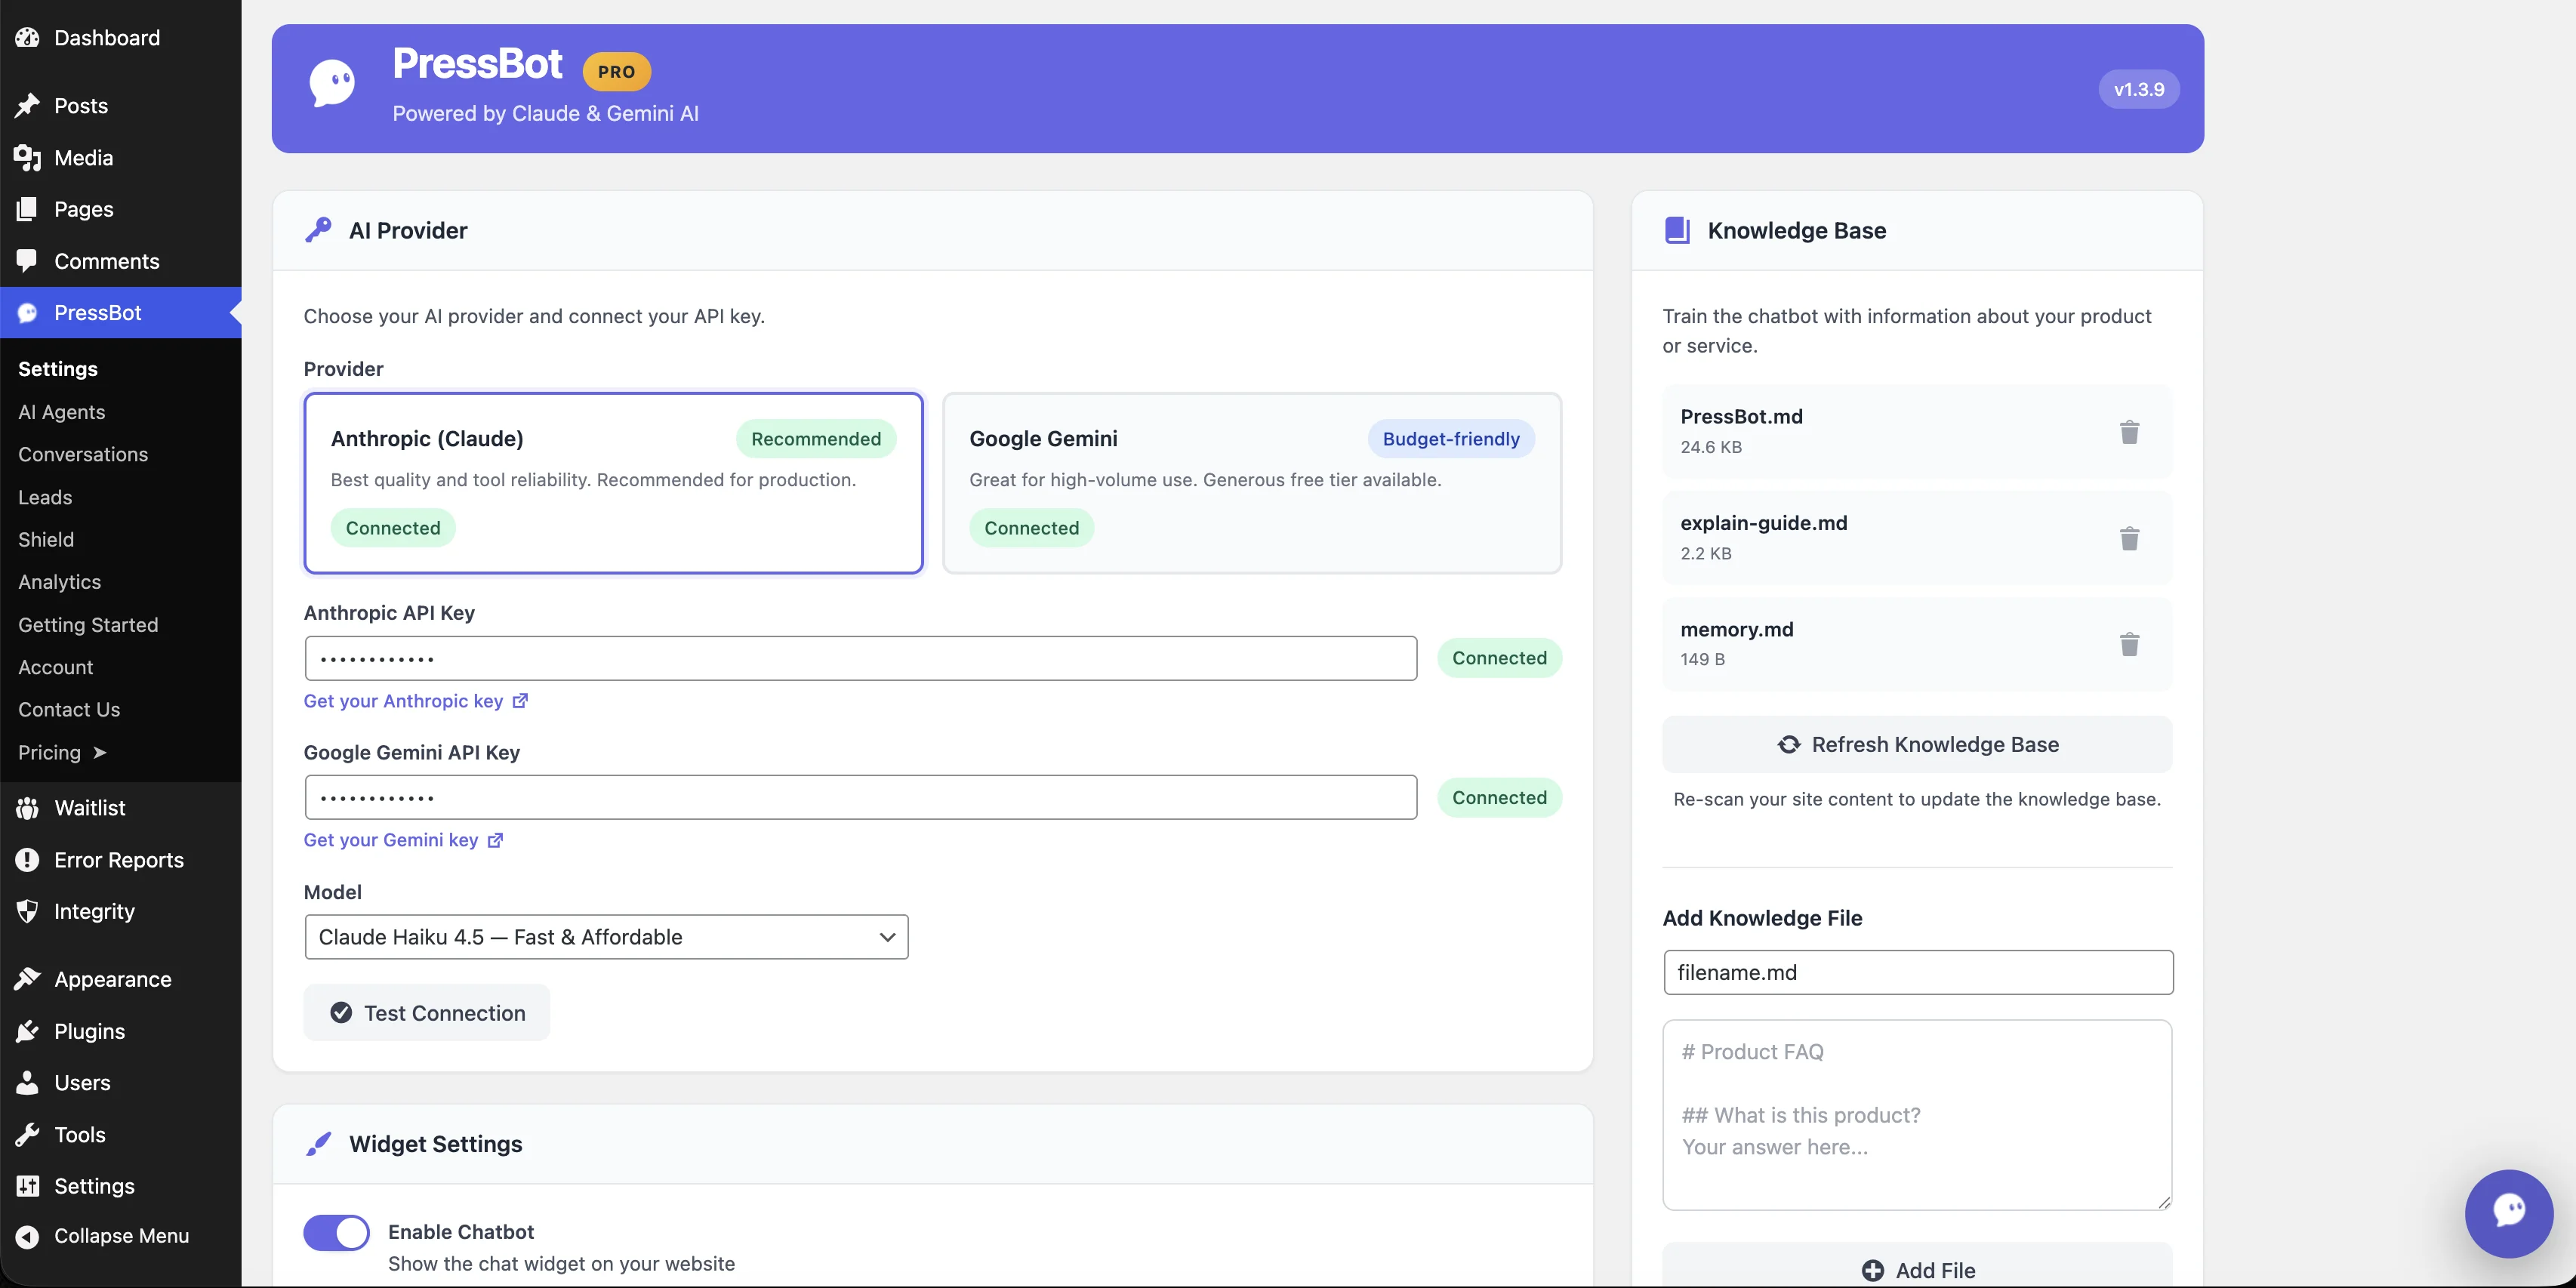This screenshot has height=1288, width=2576.
Task: Disable the Enable Chatbot toggle
Action: pos(335,1232)
